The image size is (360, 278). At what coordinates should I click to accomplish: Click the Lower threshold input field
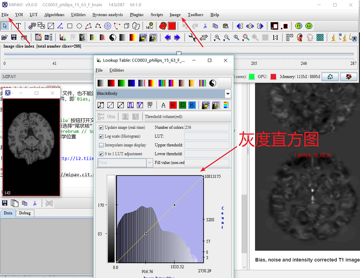tap(207, 154)
